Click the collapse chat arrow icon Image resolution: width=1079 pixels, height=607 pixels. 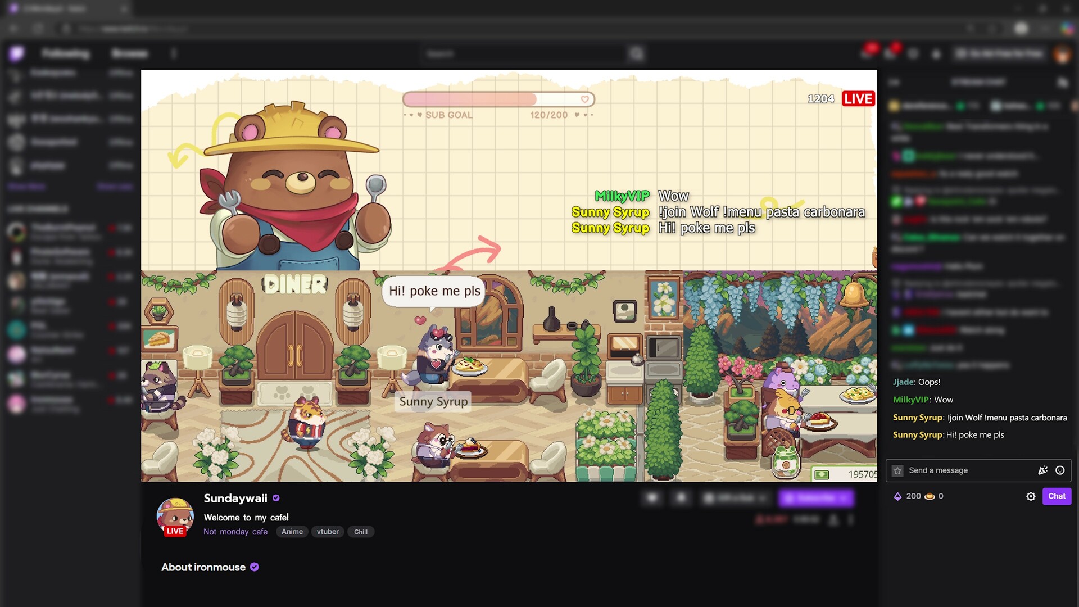click(896, 82)
